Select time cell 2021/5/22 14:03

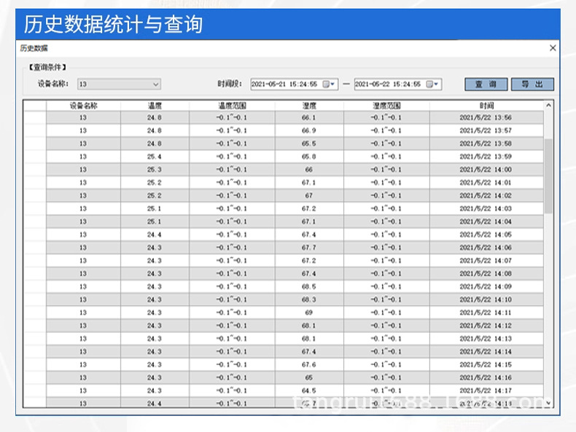pos(486,208)
